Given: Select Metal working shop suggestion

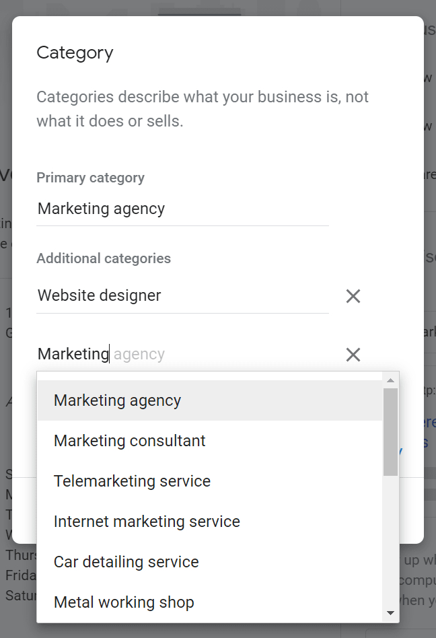Looking at the screenshot, I should (x=210, y=602).
